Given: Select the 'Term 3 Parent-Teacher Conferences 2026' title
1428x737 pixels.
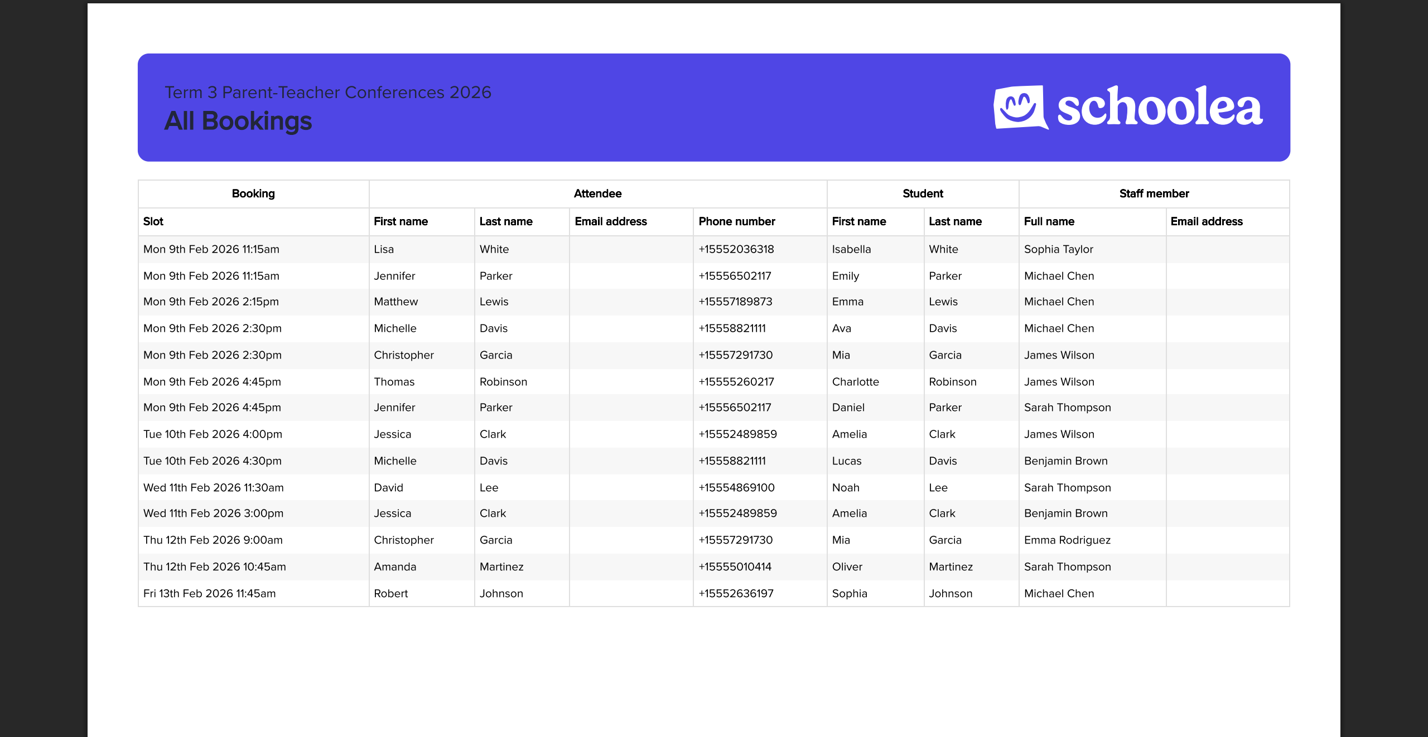Looking at the screenshot, I should point(328,92).
